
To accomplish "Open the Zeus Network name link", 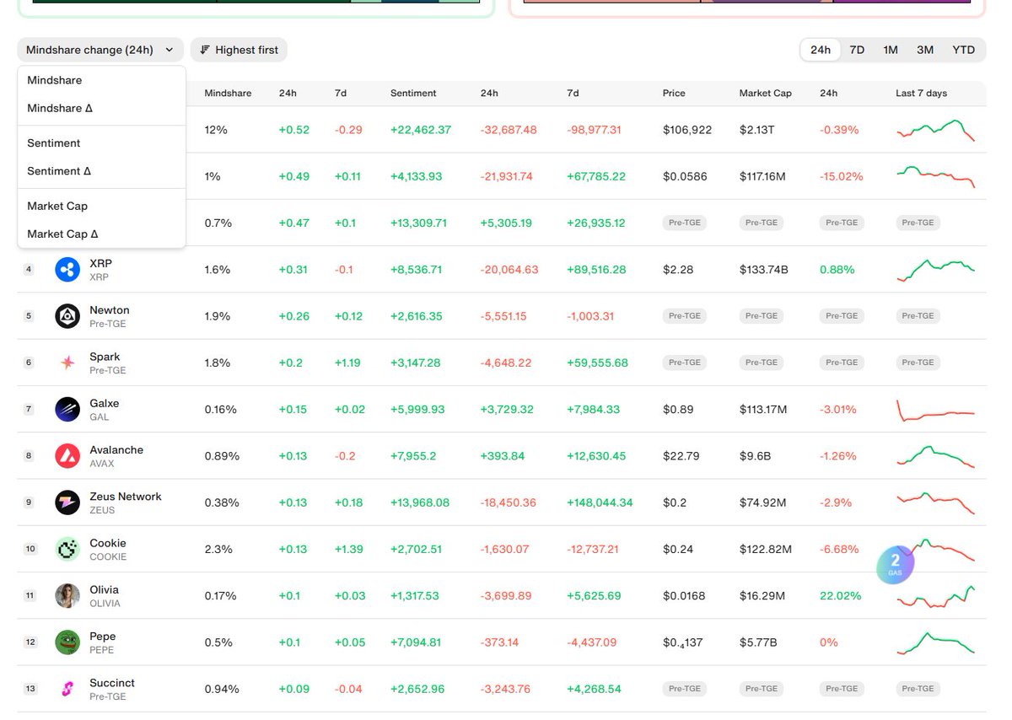I will pyautogui.click(x=126, y=496).
